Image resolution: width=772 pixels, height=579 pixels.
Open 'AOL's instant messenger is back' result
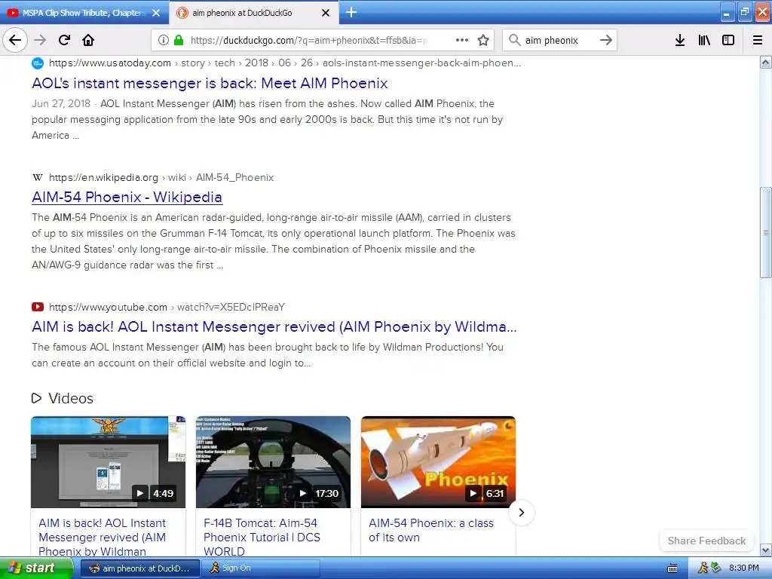[x=210, y=83]
